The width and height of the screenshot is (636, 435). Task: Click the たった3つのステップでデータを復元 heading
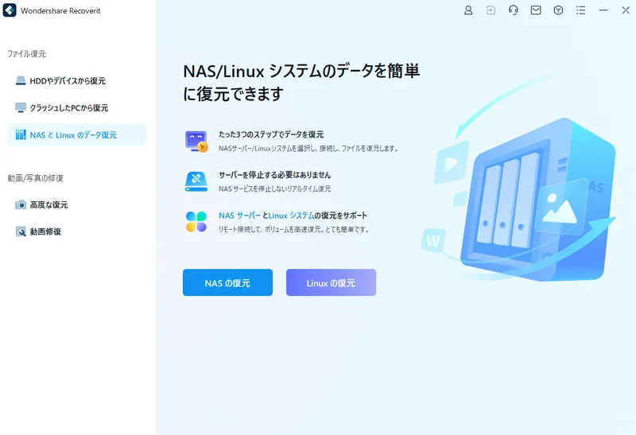(x=271, y=134)
